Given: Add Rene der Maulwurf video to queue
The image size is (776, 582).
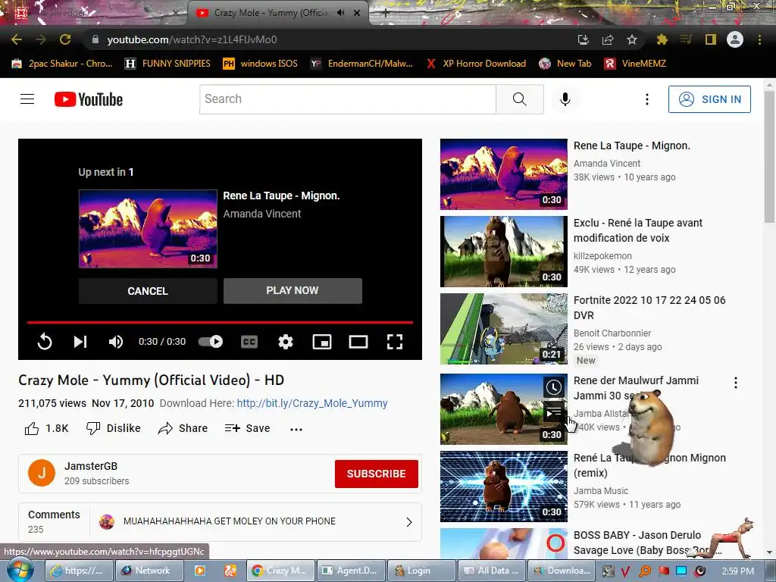Looking at the screenshot, I should [554, 411].
